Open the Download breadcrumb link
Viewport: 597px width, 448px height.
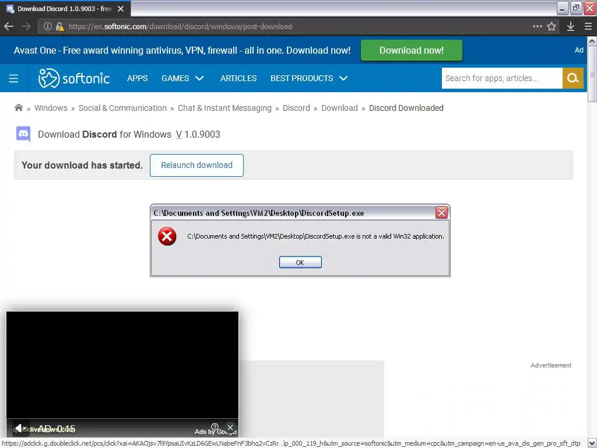pos(340,108)
